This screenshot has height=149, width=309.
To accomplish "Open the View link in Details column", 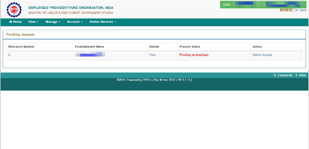I will [x=153, y=55].
